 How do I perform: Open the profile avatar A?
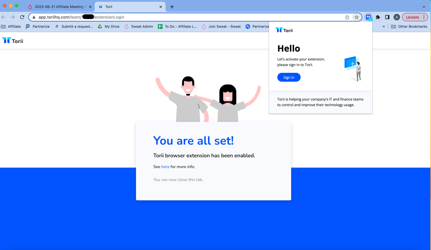[x=397, y=17]
